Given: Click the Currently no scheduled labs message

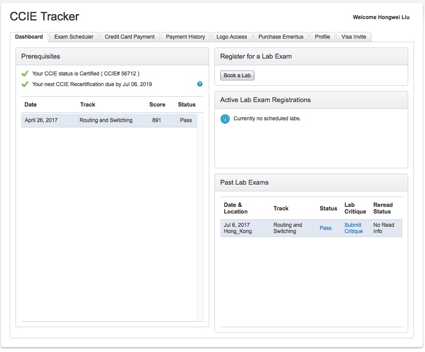Looking at the screenshot, I should [267, 119].
